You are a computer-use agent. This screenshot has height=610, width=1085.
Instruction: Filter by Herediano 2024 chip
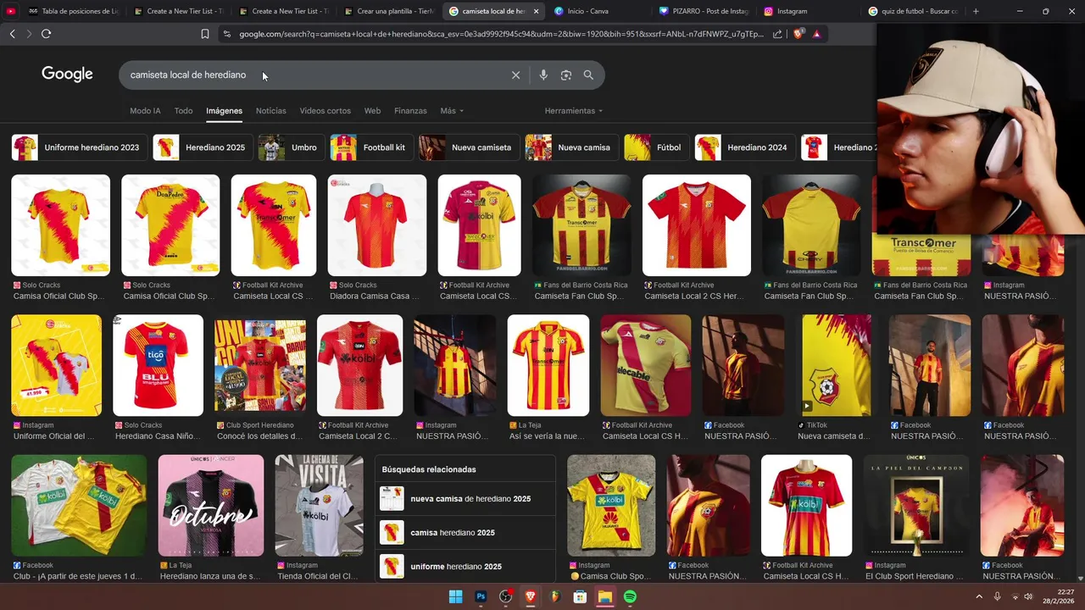point(744,147)
